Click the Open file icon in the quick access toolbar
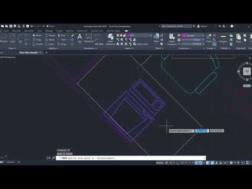The width and height of the screenshot is (252, 189). pyautogui.click(x=7, y=26)
